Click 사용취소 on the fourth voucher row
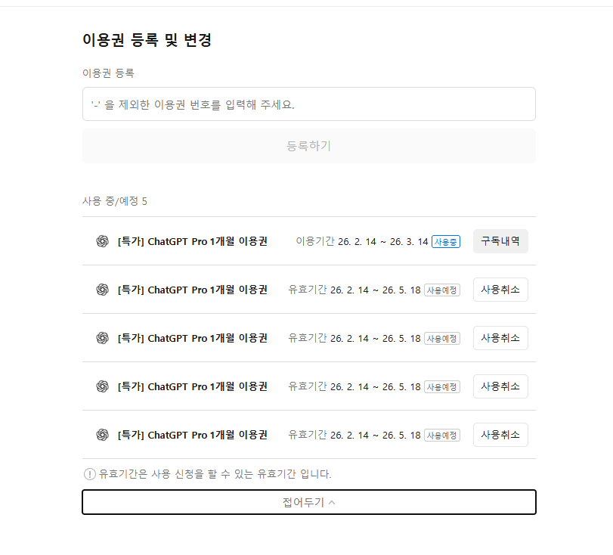Image resolution: width=613 pixels, height=555 pixels. tap(500, 386)
